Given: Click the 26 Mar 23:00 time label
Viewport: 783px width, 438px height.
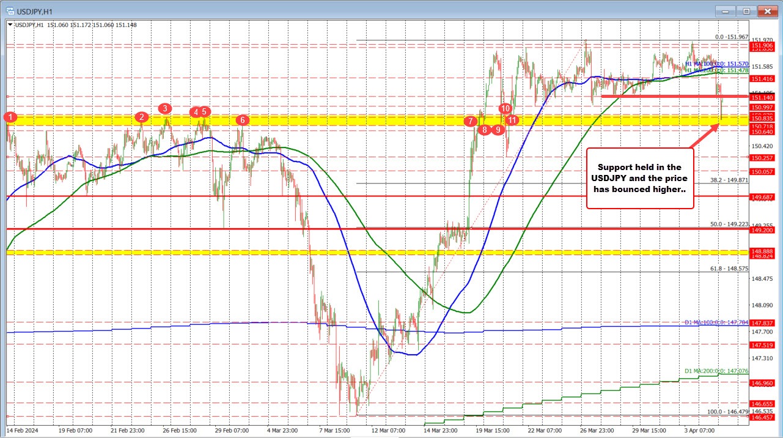Looking at the screenshot, I should (x=598, y=430).
